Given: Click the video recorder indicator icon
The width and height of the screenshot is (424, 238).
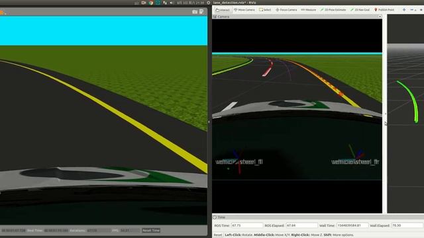Looking at the screenshot, I should [x=144, y=3].
